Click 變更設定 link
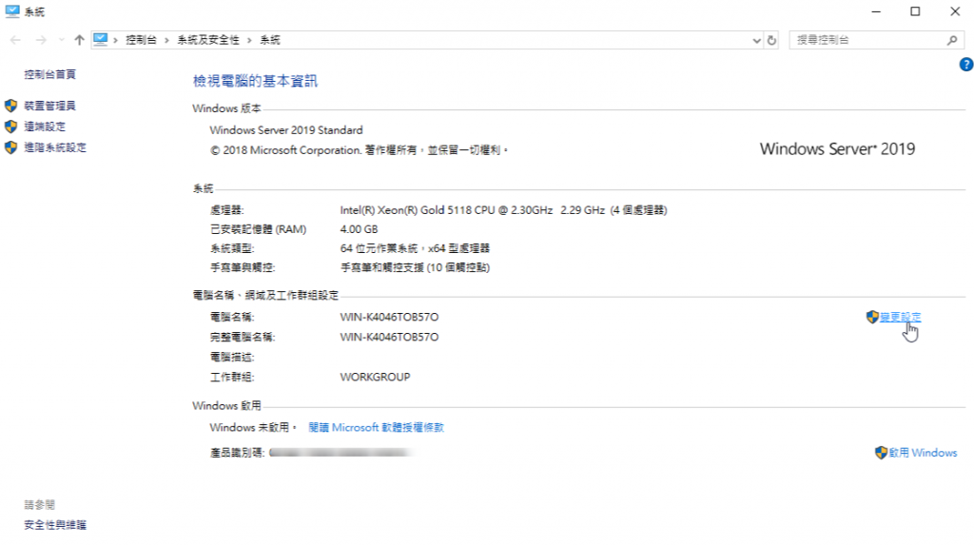Image resolution: width=974 pixels, height=546 pixels. [901, 318]
